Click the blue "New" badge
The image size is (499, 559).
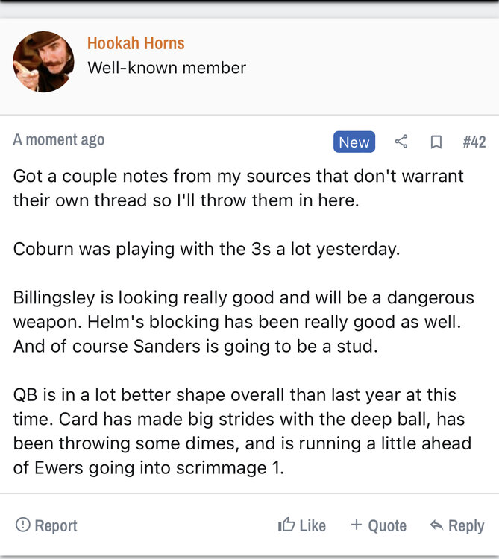point(354,142)
